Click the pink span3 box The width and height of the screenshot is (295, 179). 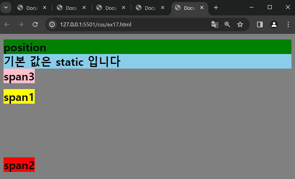point(19,76)
